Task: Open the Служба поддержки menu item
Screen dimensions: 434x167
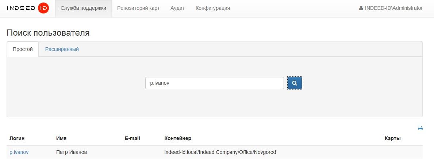Action: tap(83, 8)
